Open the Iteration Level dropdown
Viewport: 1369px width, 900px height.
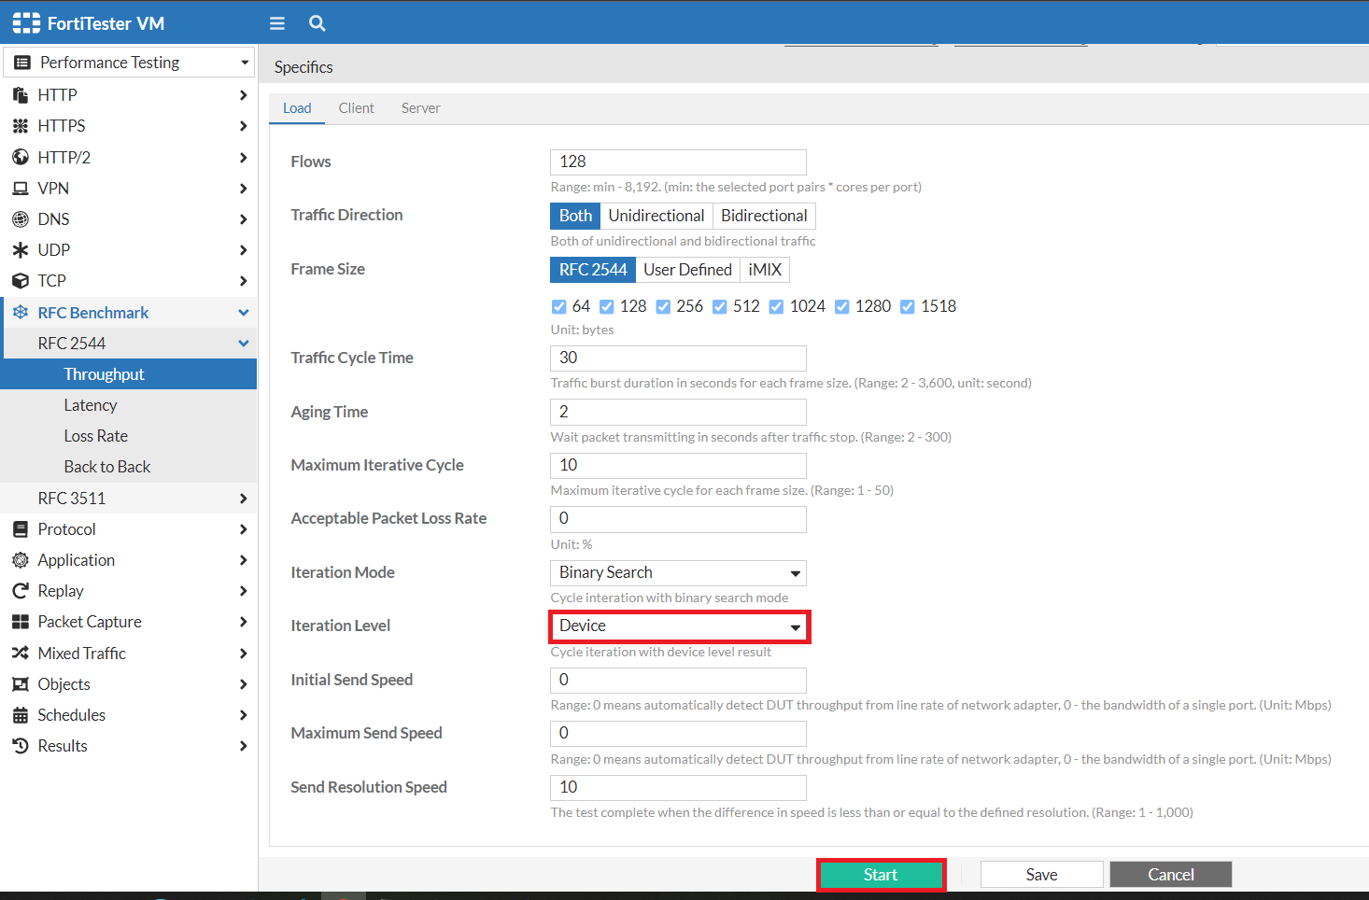coord(678,626)
